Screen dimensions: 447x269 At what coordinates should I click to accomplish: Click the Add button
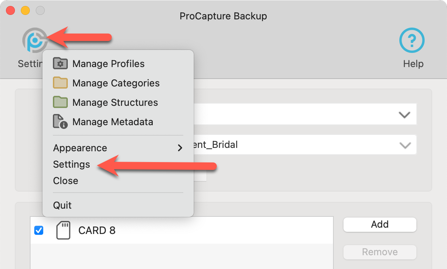380,224
